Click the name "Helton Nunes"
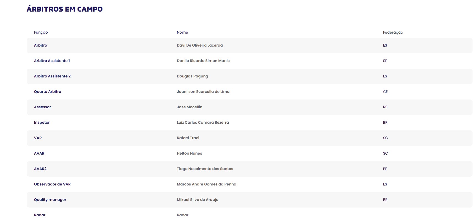Screen dimensions: 475x218 click(x=189, y=153)
